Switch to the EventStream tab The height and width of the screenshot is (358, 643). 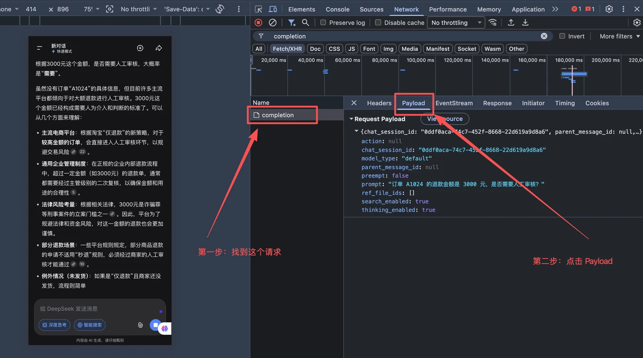click(454, 103)
